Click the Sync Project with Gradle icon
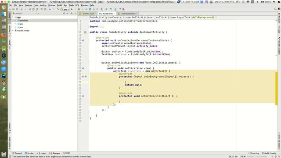Viewport: 281px width, 158px height. [x=106, y=9]
